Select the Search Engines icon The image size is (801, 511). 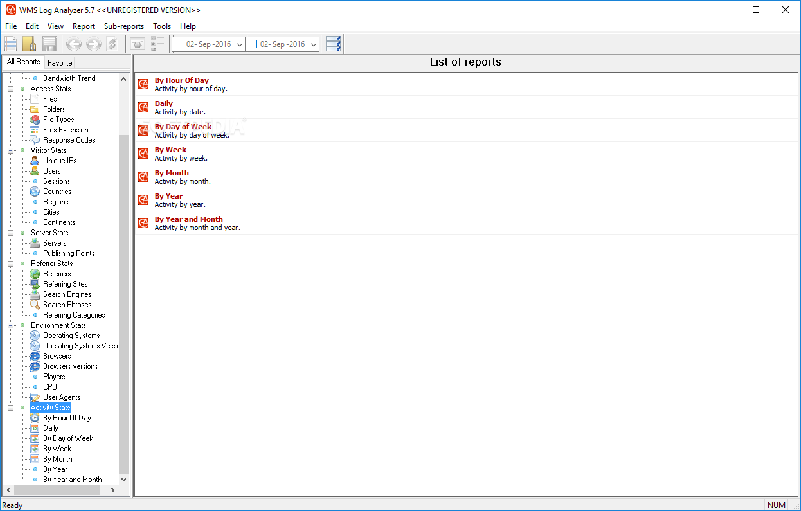pyautogui.click(x=35, y=294)
